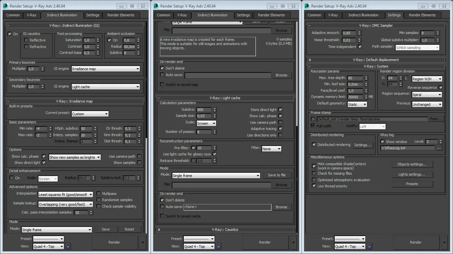Click the Presets button in Miscellaneous options
Image resolution: width=453 pixels, height=254 pixels.
412,184
